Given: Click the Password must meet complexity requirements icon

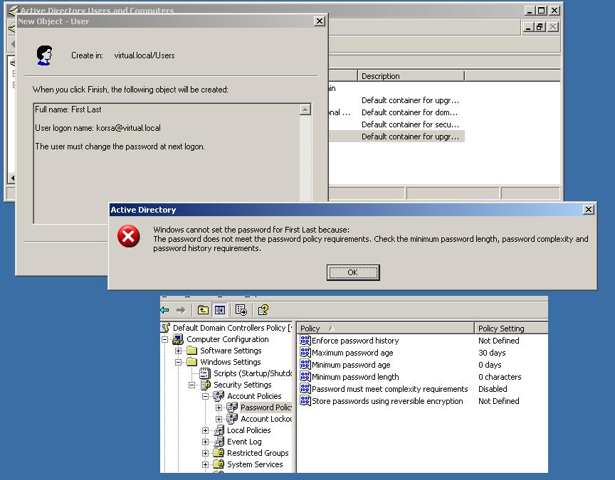Looking at the screenshot, I should pos(305,389).
